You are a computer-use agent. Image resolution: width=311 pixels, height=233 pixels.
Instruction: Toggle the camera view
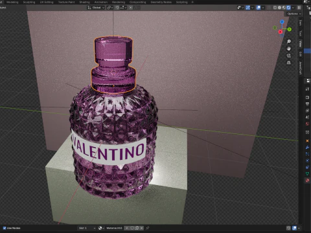pos(289,56)
